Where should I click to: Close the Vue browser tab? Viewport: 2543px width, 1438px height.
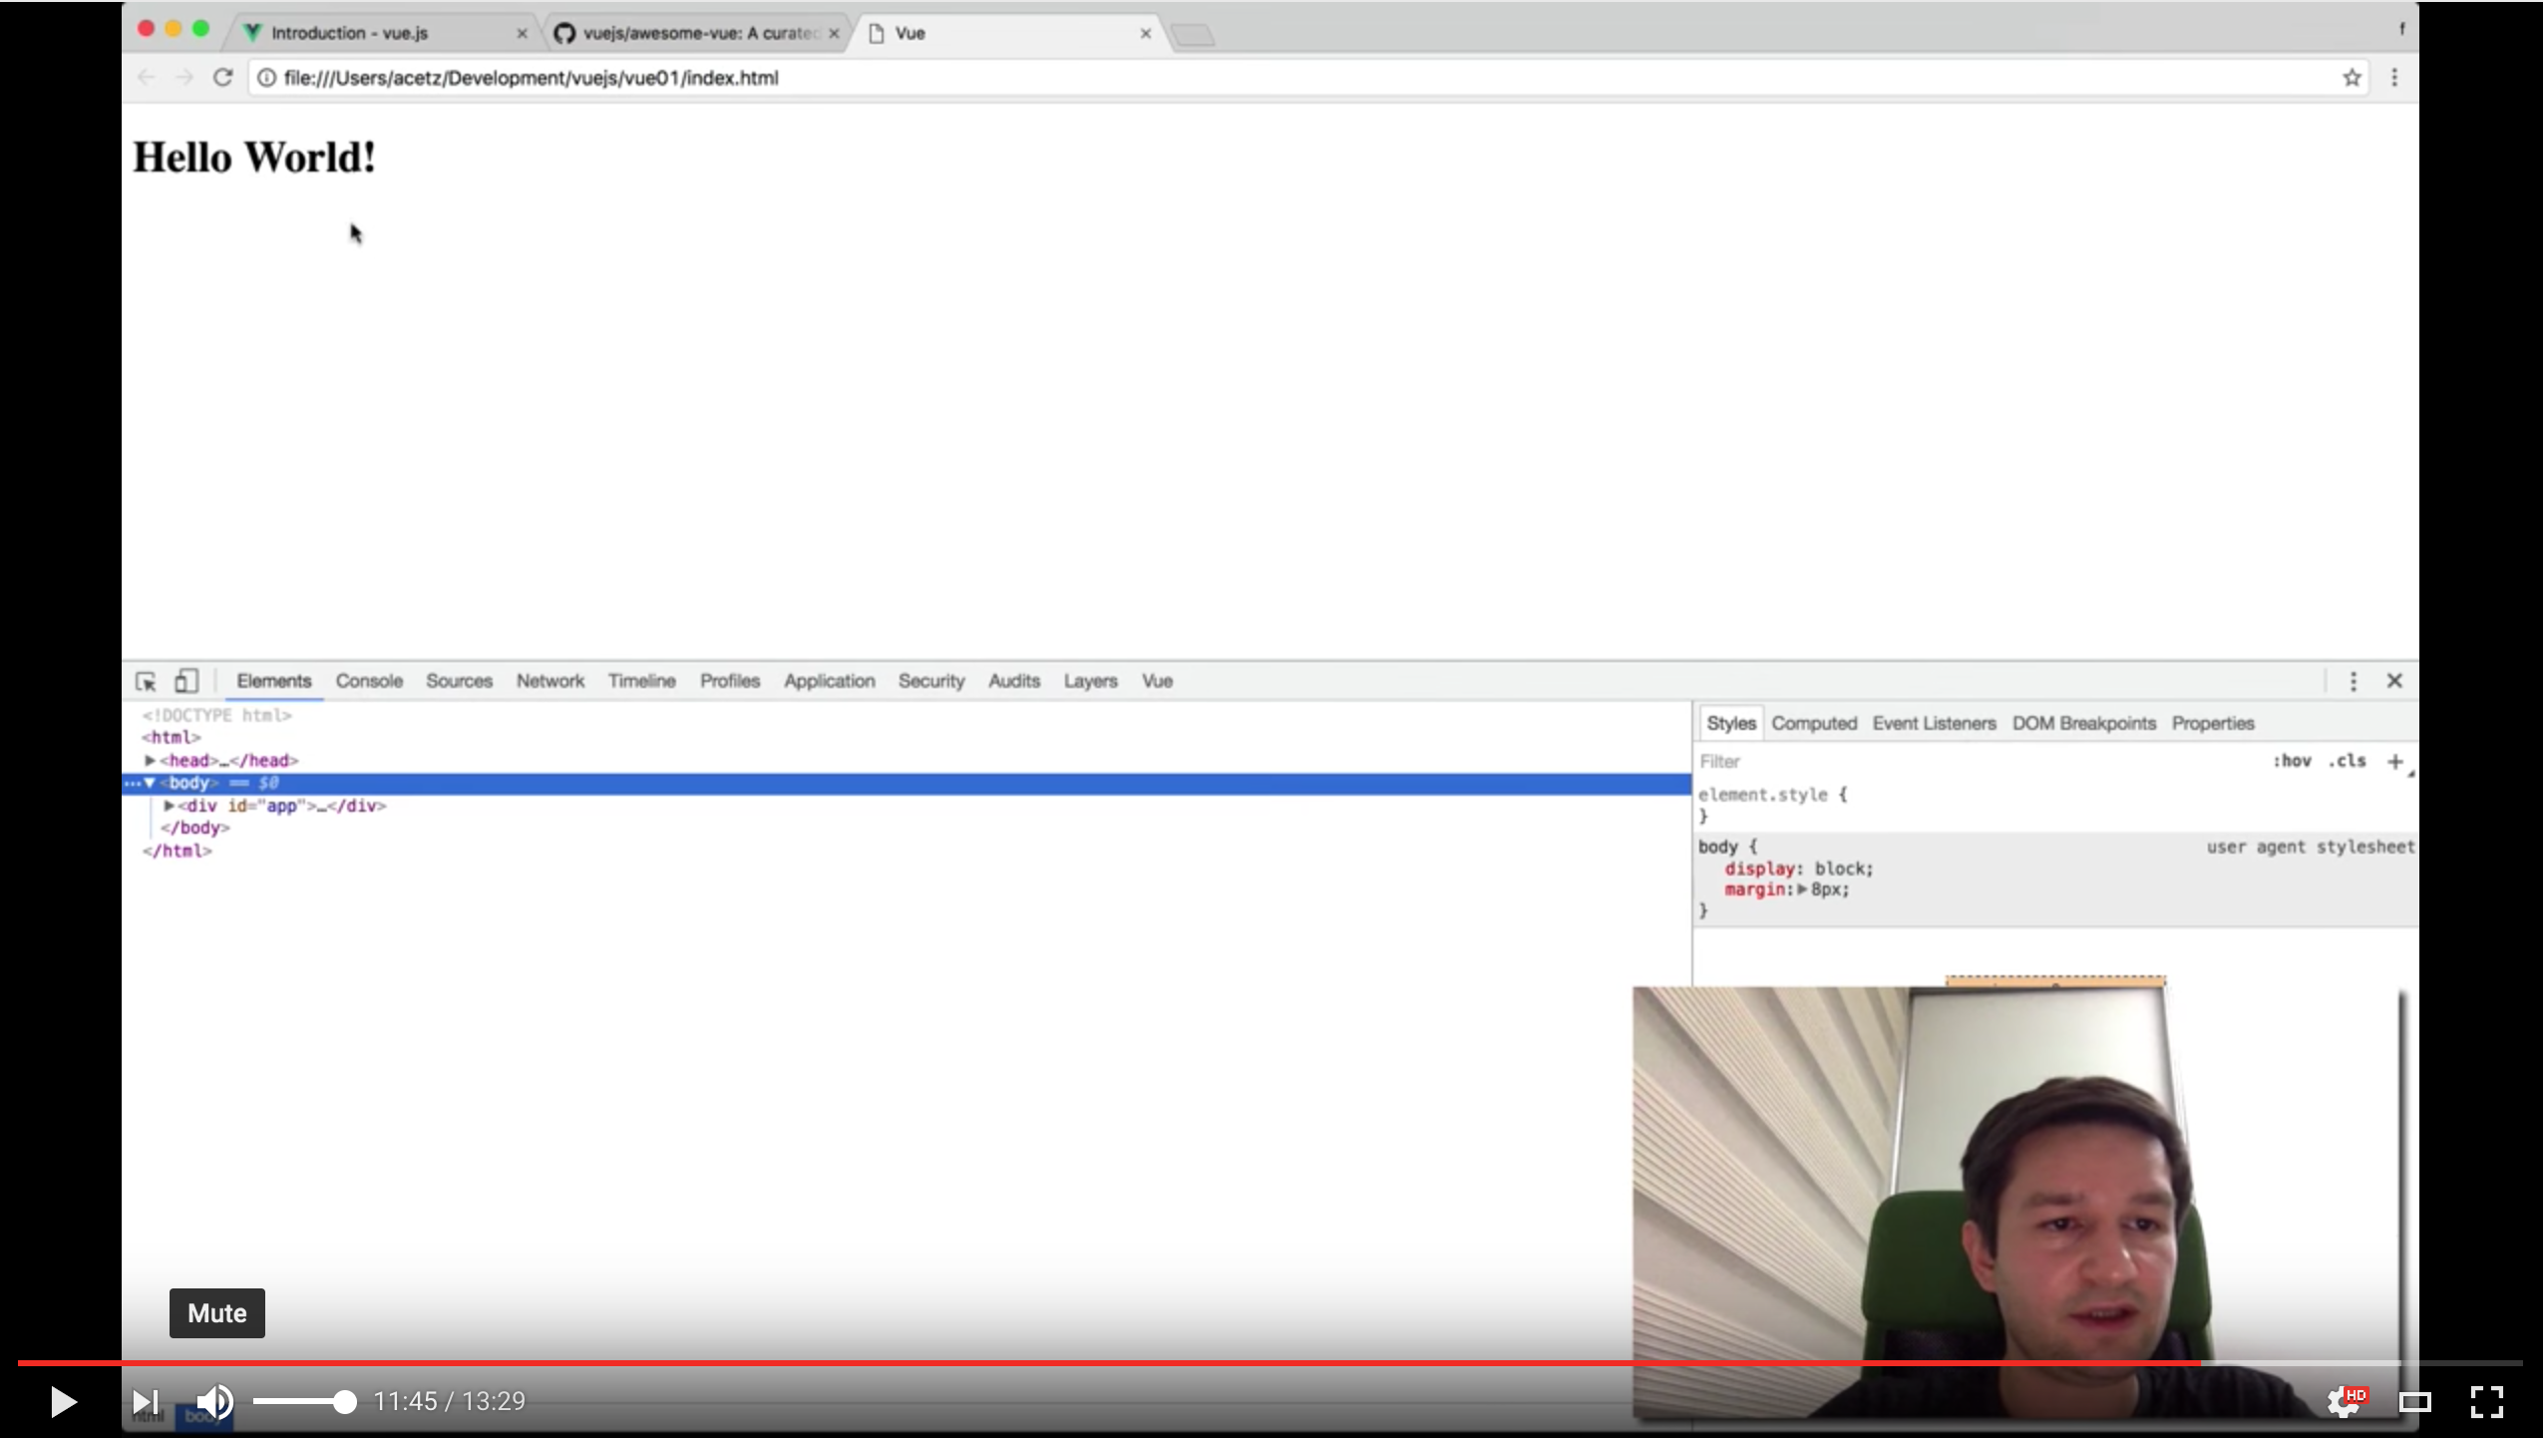(1146, 34)
